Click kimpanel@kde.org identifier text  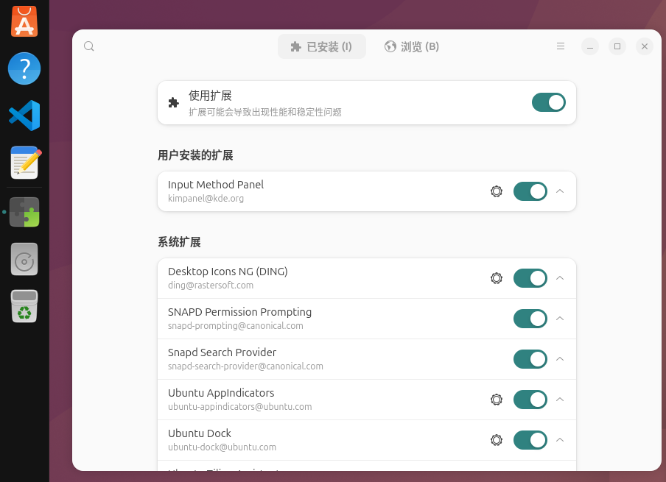(x=206, y=199)
